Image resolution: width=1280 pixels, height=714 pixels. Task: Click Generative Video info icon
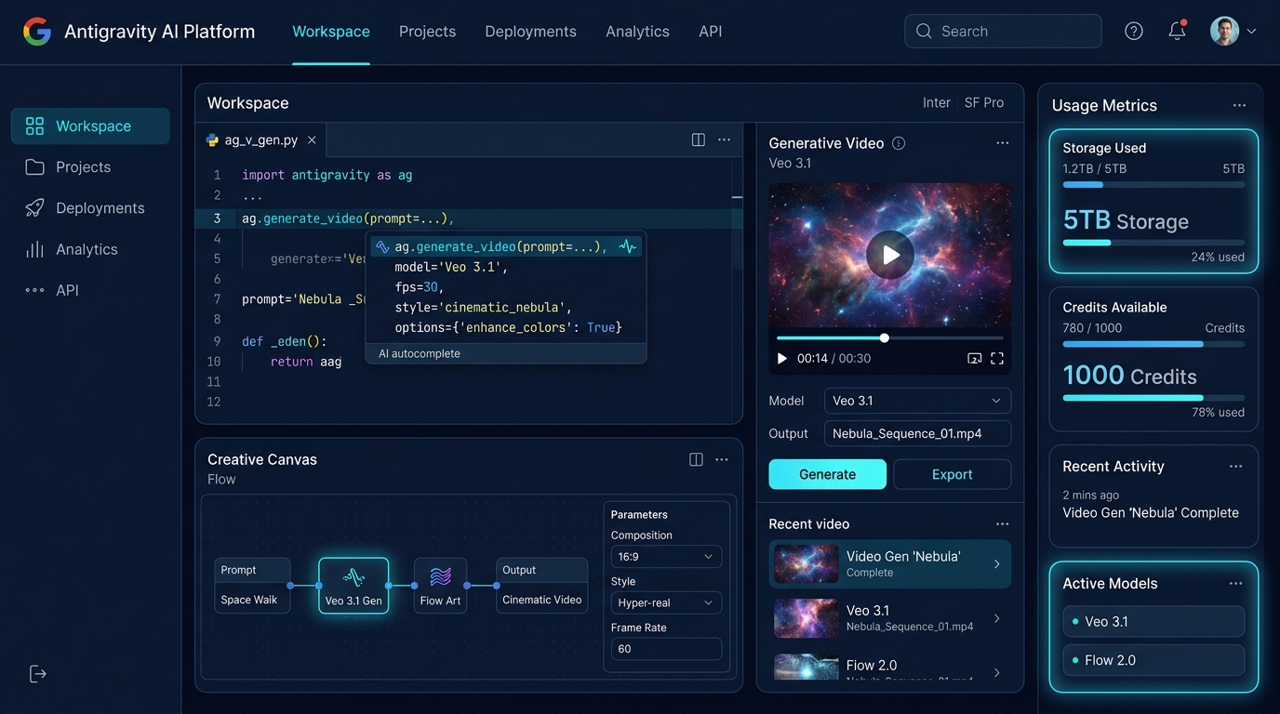point(899,143)
